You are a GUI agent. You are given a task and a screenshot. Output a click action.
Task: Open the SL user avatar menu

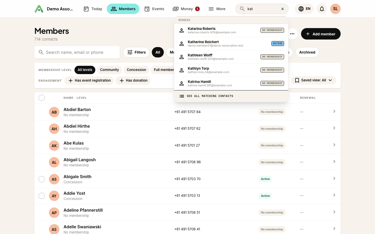click(335, 9)
